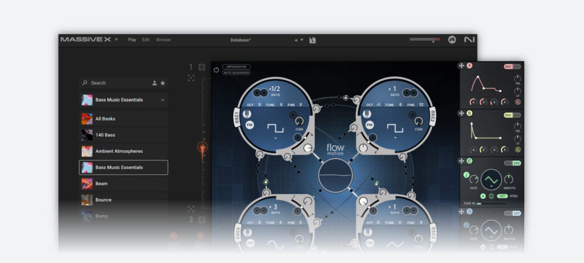Open the Edit menu tab
The height and width of the screenshot is (263, 584).
tap(146, 40)
